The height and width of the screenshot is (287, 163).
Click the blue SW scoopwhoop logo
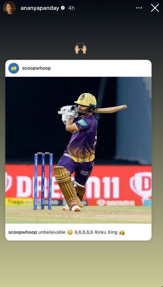pyautogui.click(x=14, y=68)
